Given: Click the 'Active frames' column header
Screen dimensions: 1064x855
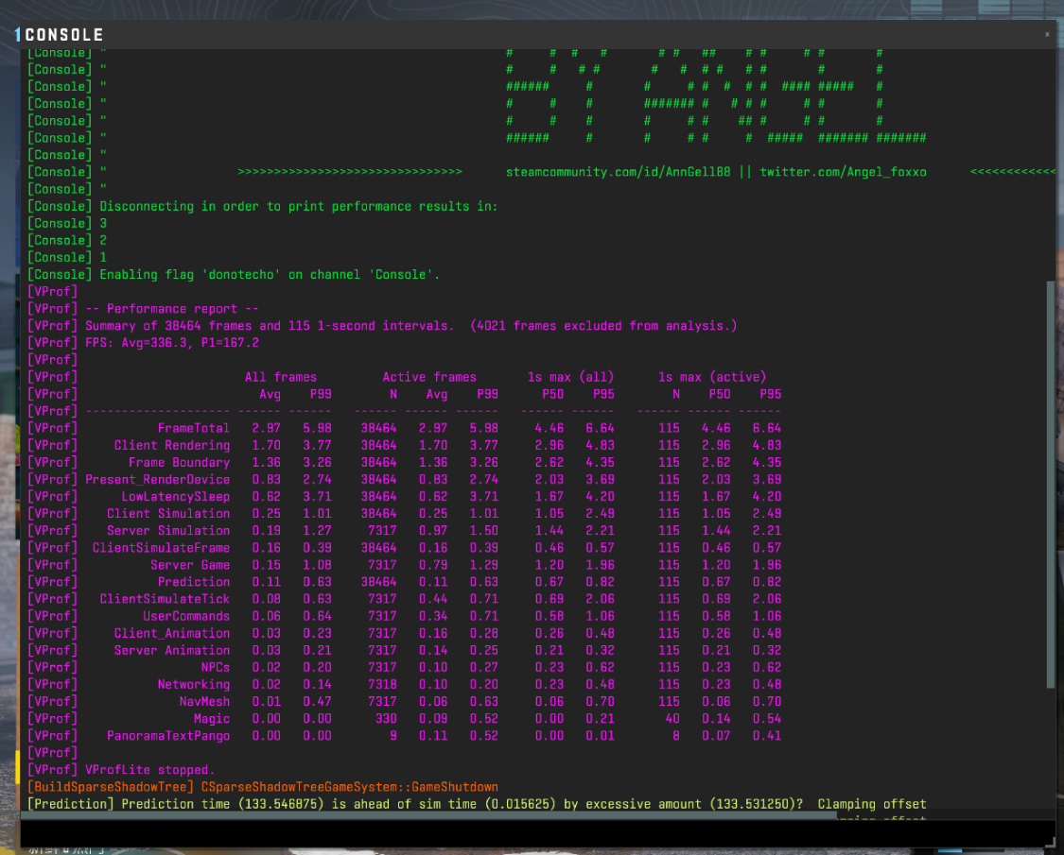Looking at the screenshot, I should click(428, 377).
